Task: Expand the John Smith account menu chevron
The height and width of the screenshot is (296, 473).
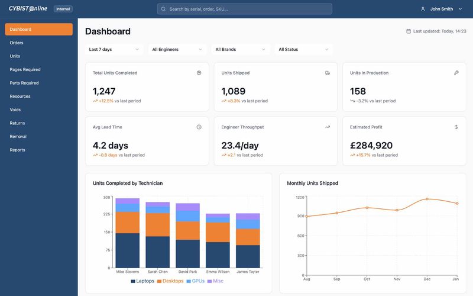Action: (460, 9)
